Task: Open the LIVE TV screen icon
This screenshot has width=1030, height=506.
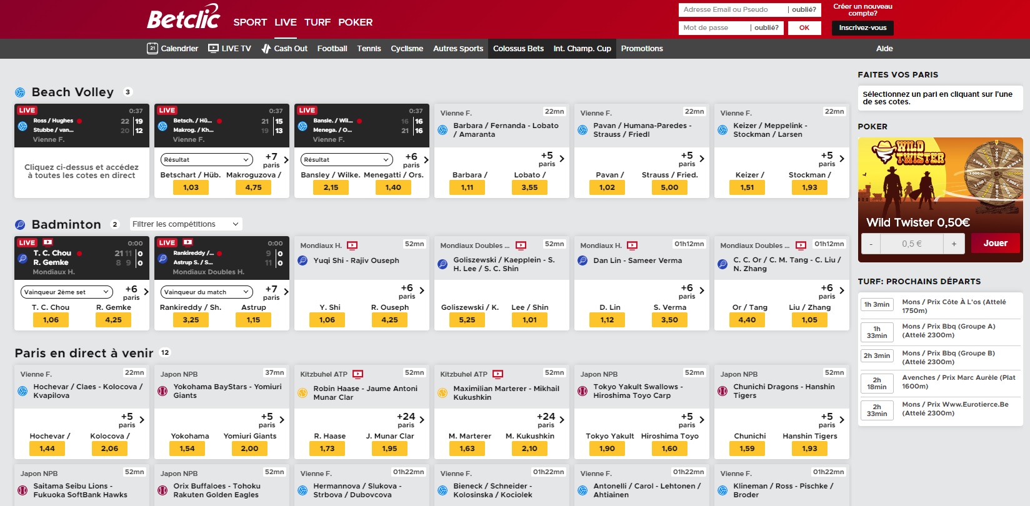Action: coord(213,48)
